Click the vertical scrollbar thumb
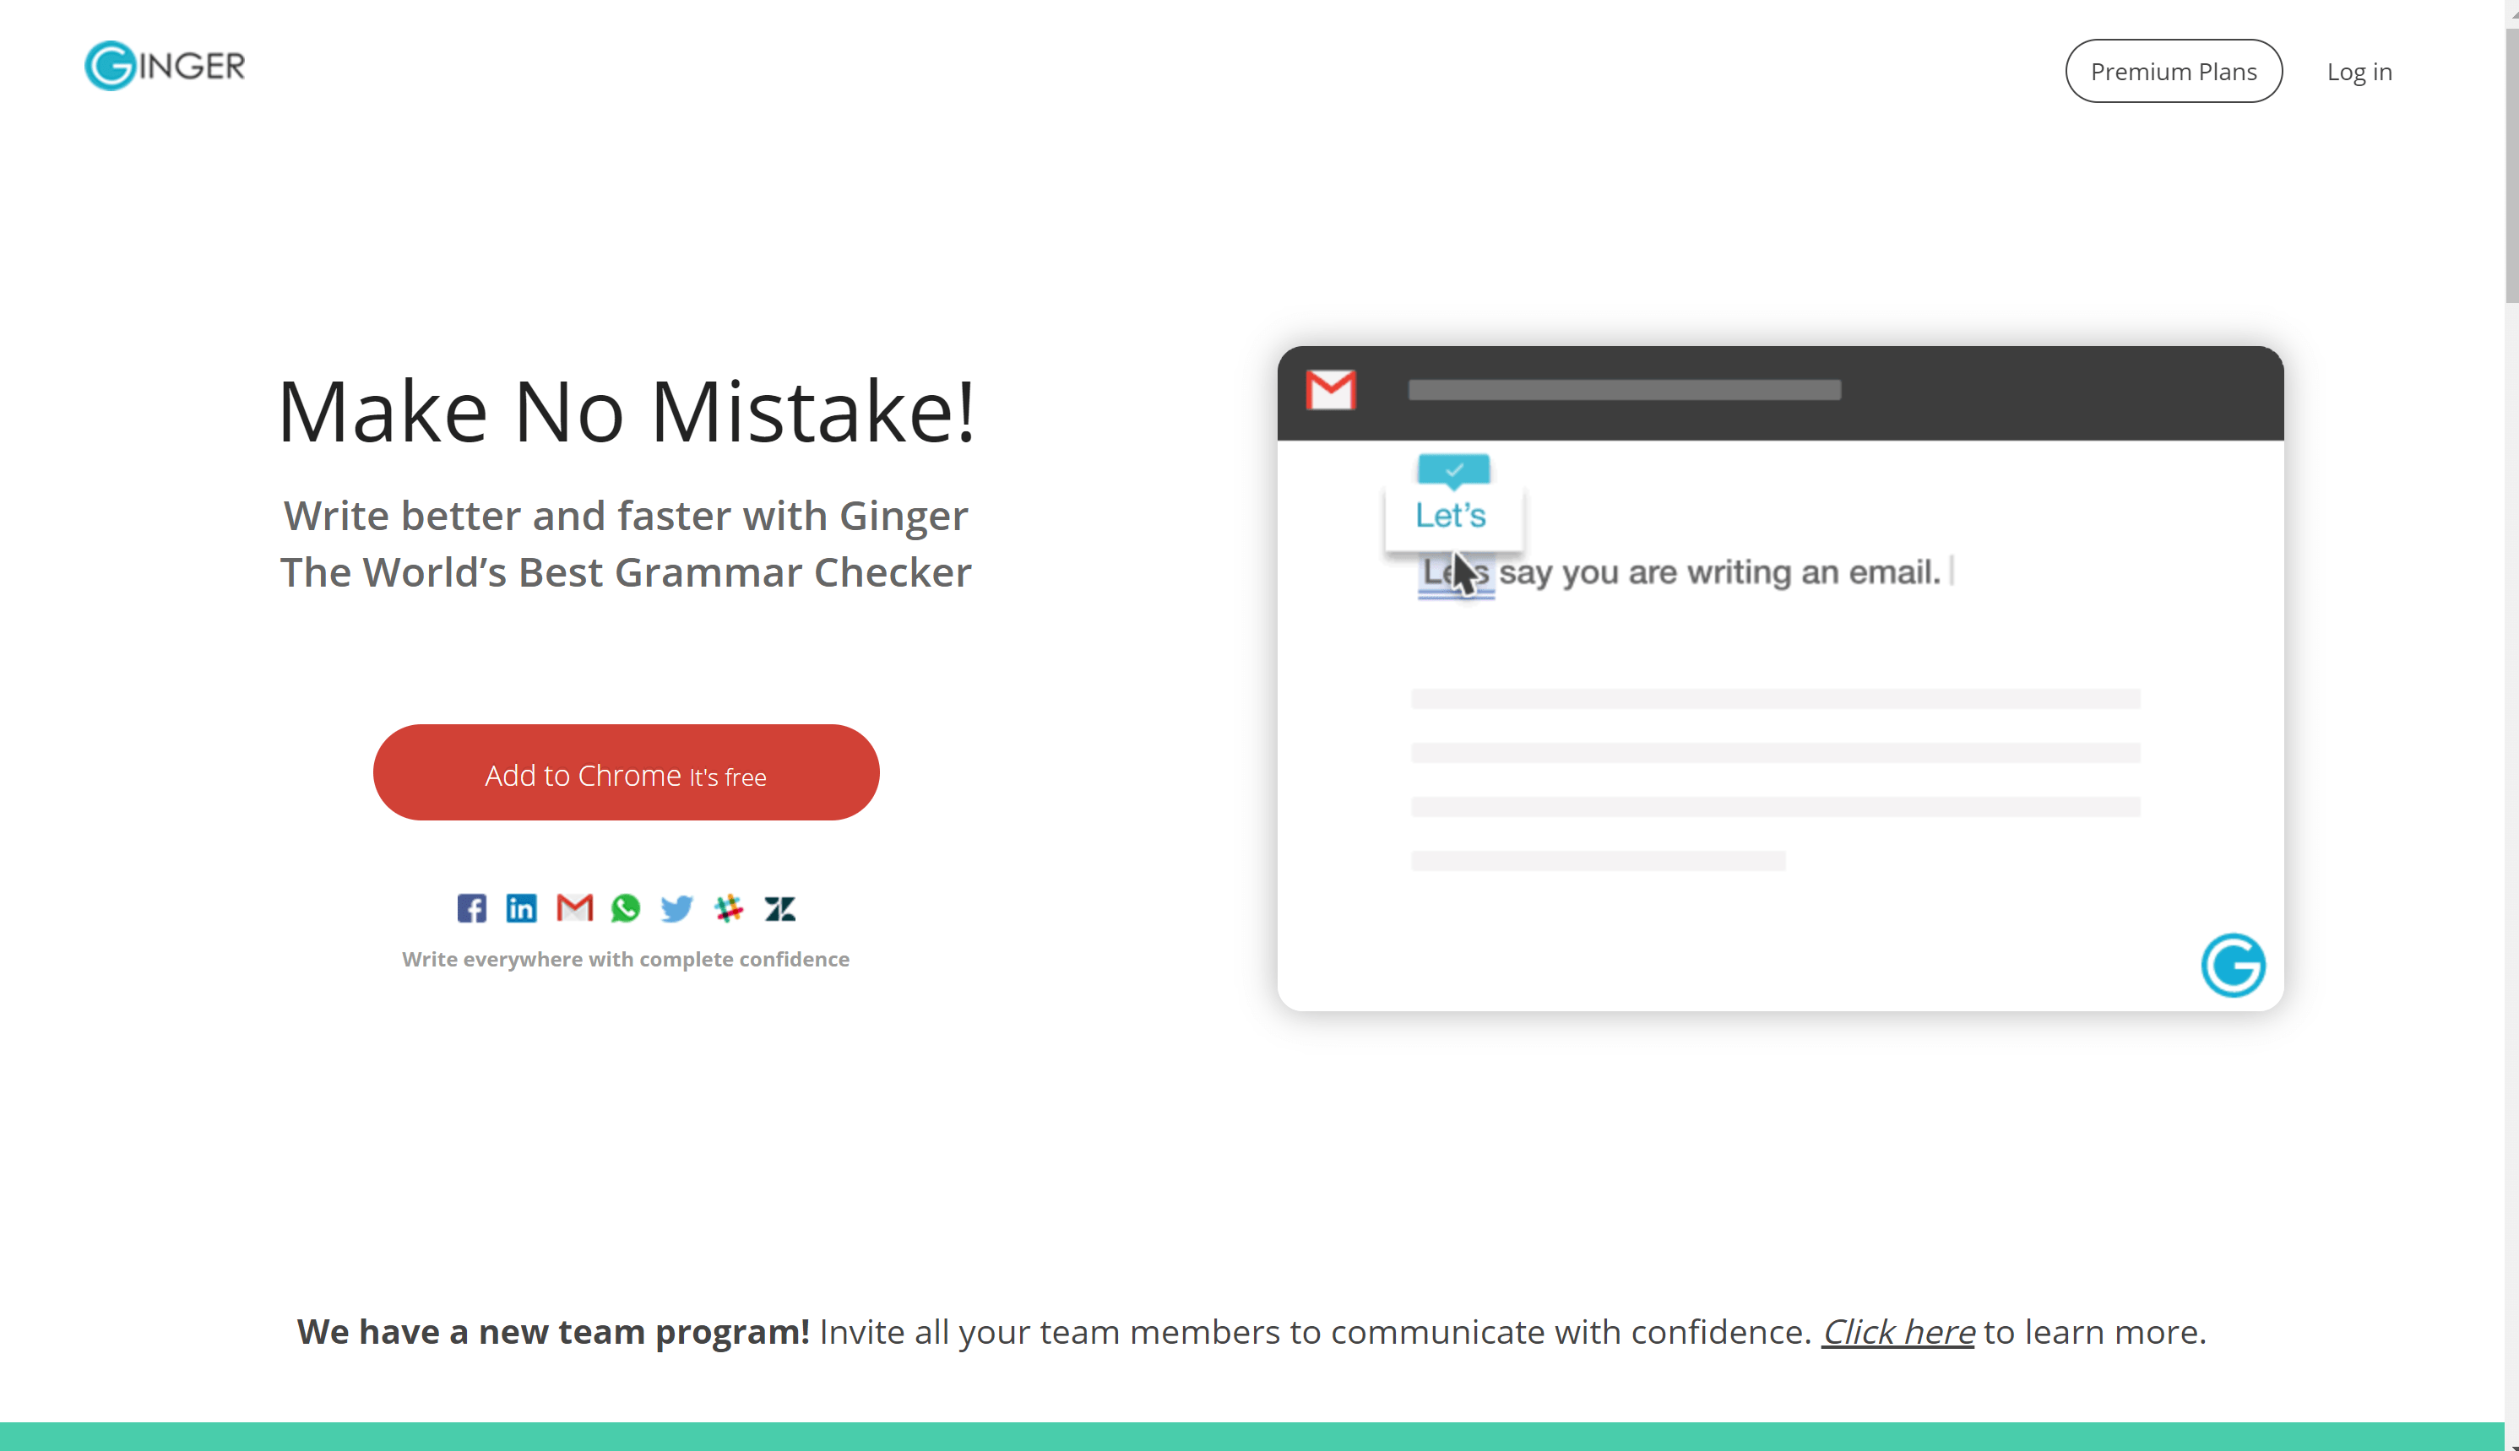This screenshot has height=1451, width=2519. (x=2511, y=165)
